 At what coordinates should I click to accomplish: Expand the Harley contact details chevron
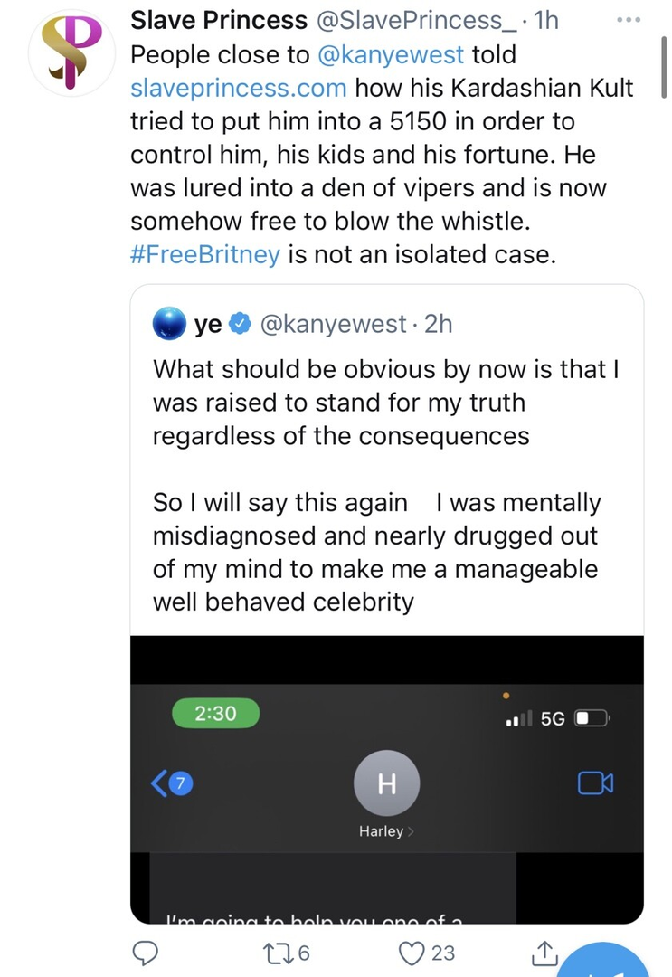tap(412, 831)
